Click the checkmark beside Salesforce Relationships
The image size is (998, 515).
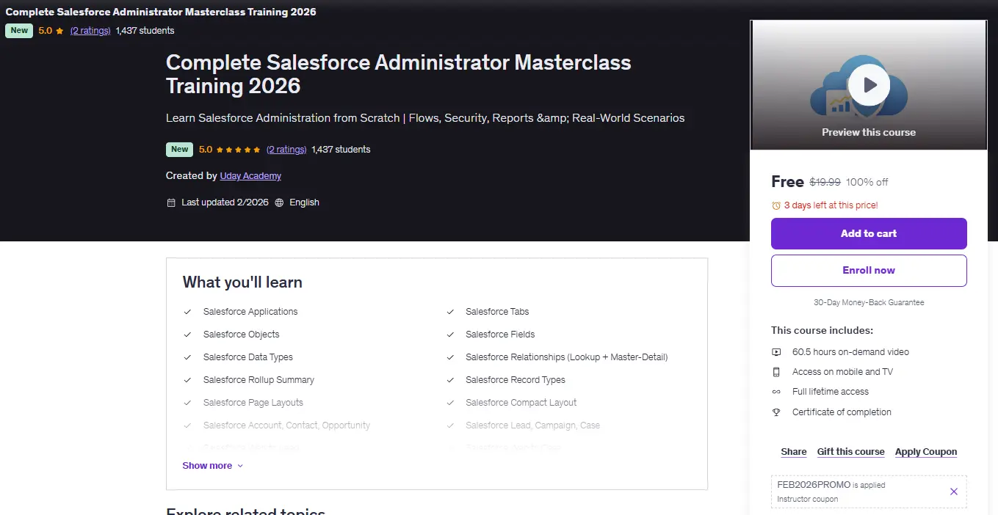(x=450, y=357)
